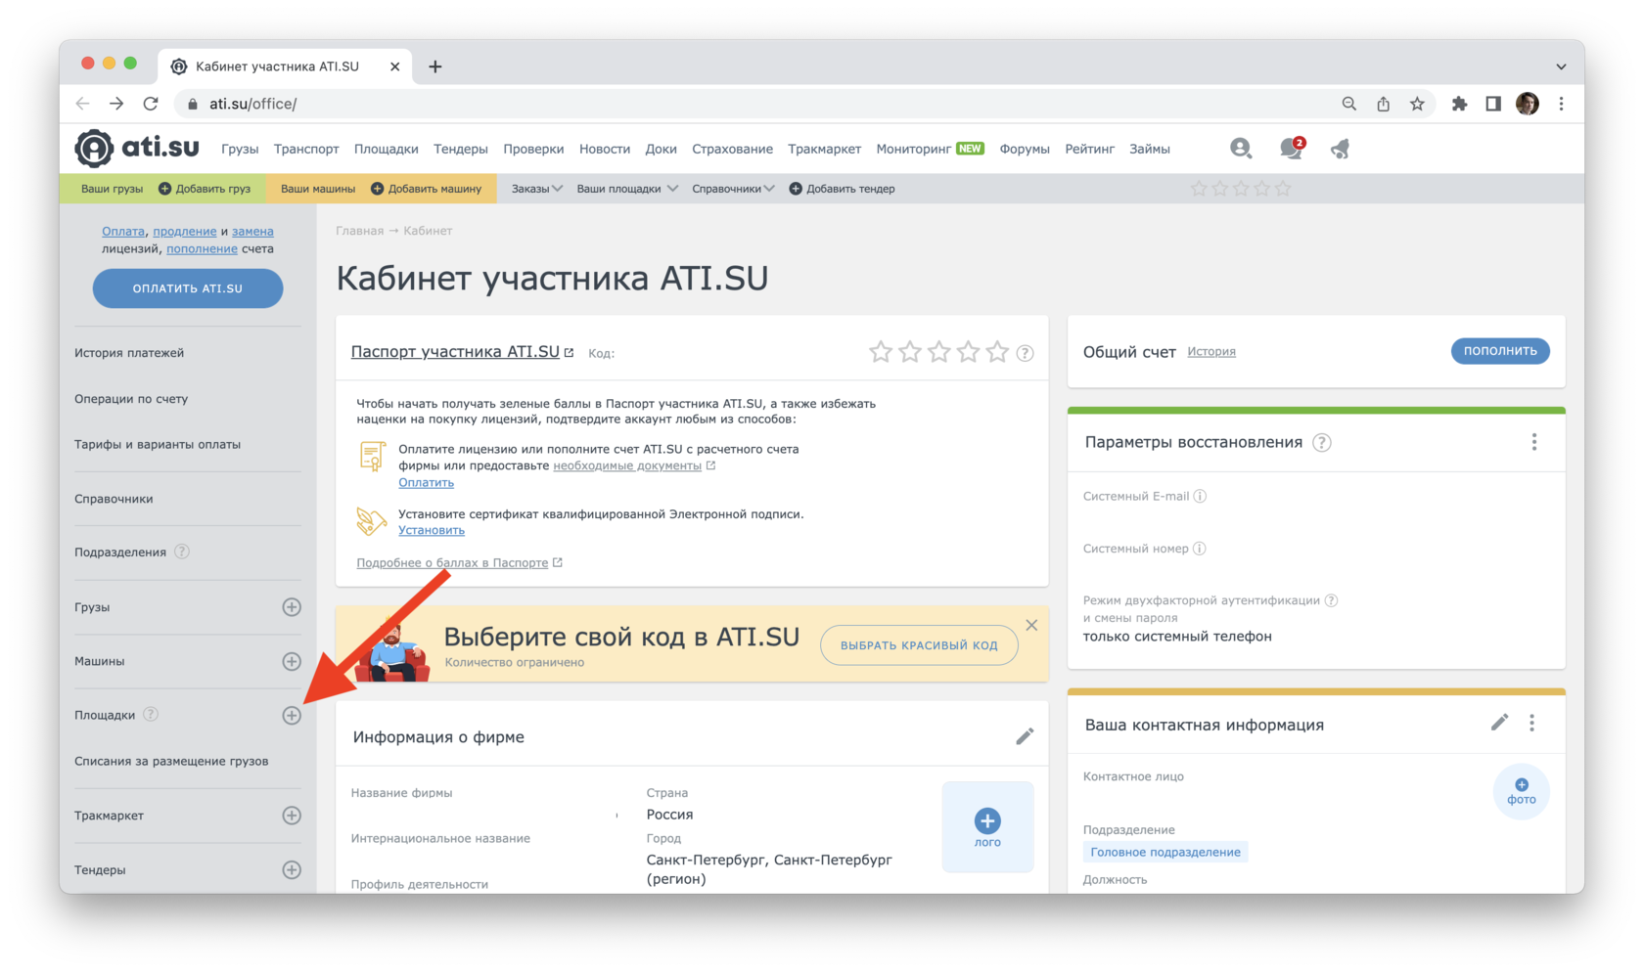Screen dimensions: 1644x972
Task: Open Ваши машины in toolbar
Action: tap(318, 189)
